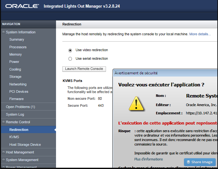
Task: Collapse the Remote Control section
Action: (x=4, y=122)
